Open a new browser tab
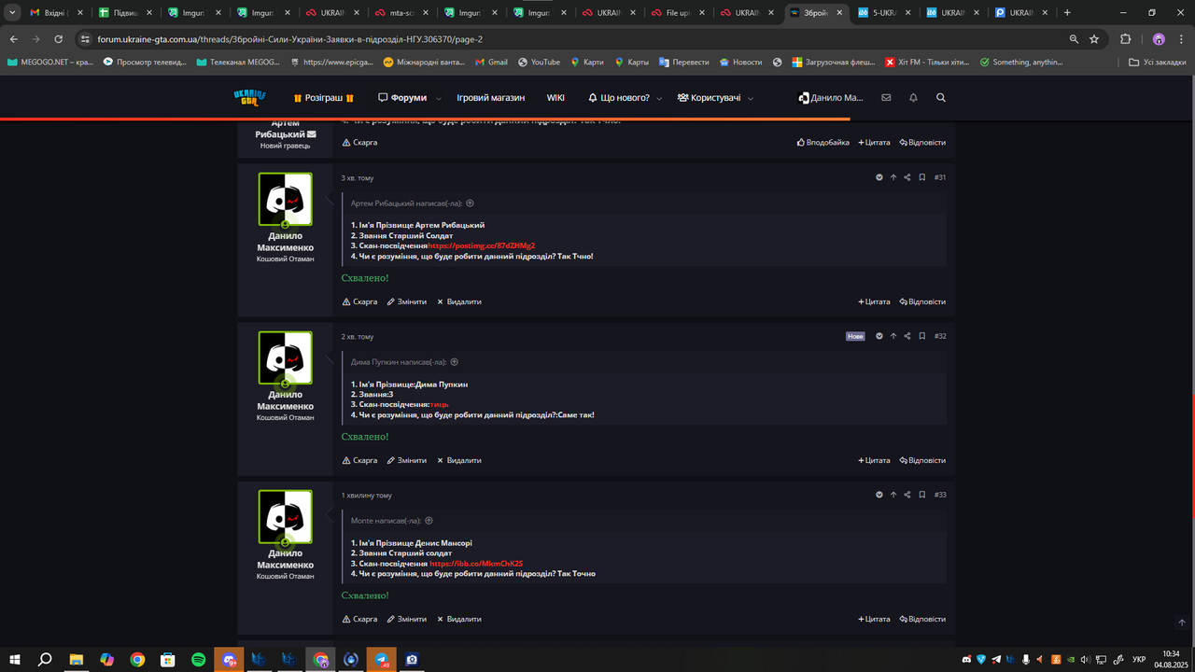 click(1067, 13)
